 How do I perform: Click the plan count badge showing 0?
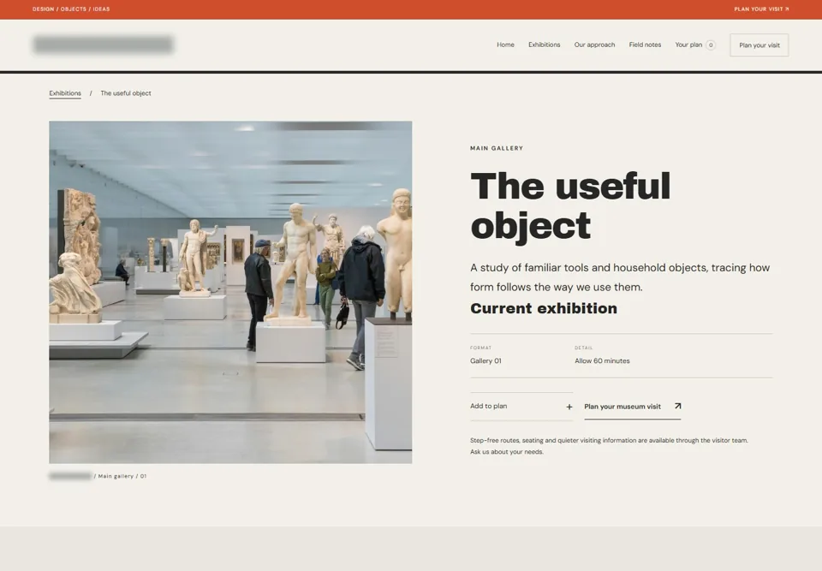click(711, 45)
